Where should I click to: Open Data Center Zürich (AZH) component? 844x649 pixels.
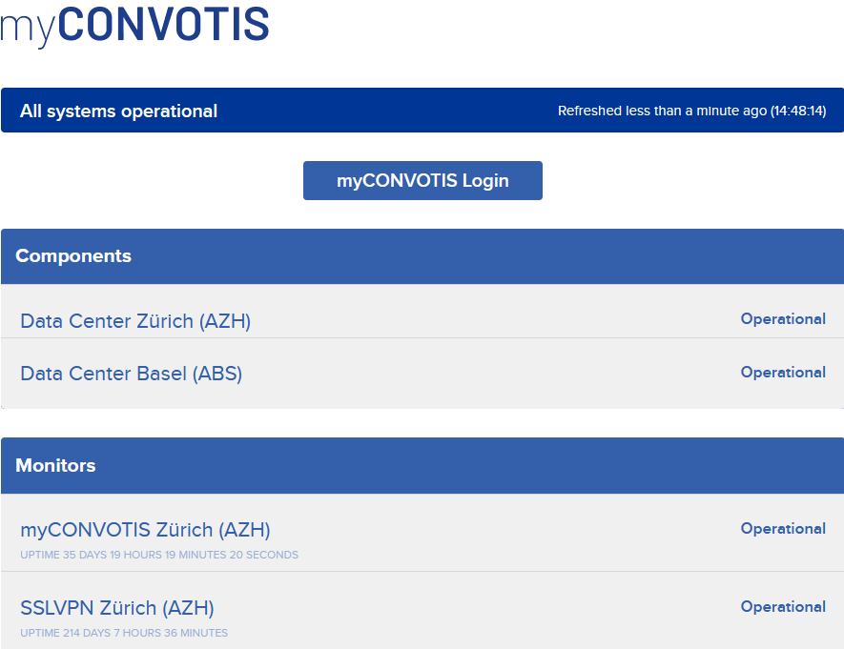[x=135, y=321]
